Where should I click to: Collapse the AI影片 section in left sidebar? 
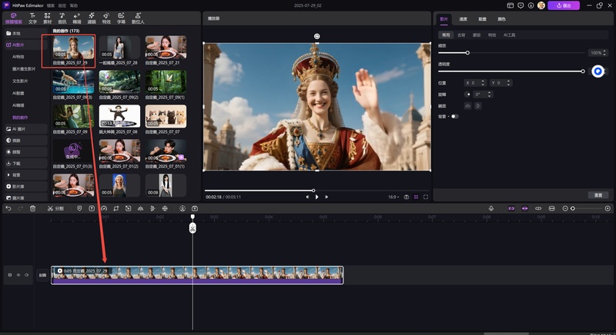[x=26, y=45]
